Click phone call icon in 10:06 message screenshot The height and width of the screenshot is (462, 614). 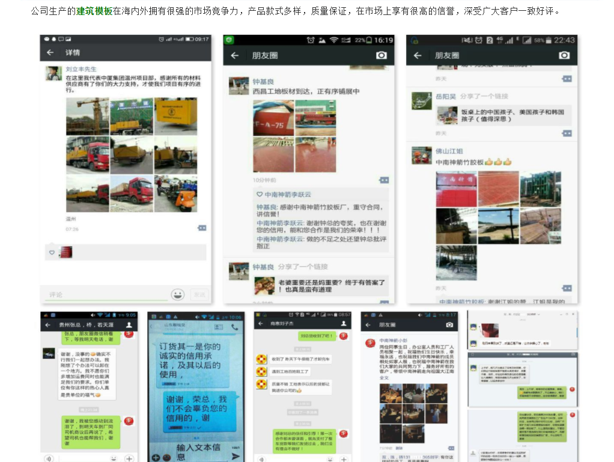pyautogui.click(x=234, y=327)
